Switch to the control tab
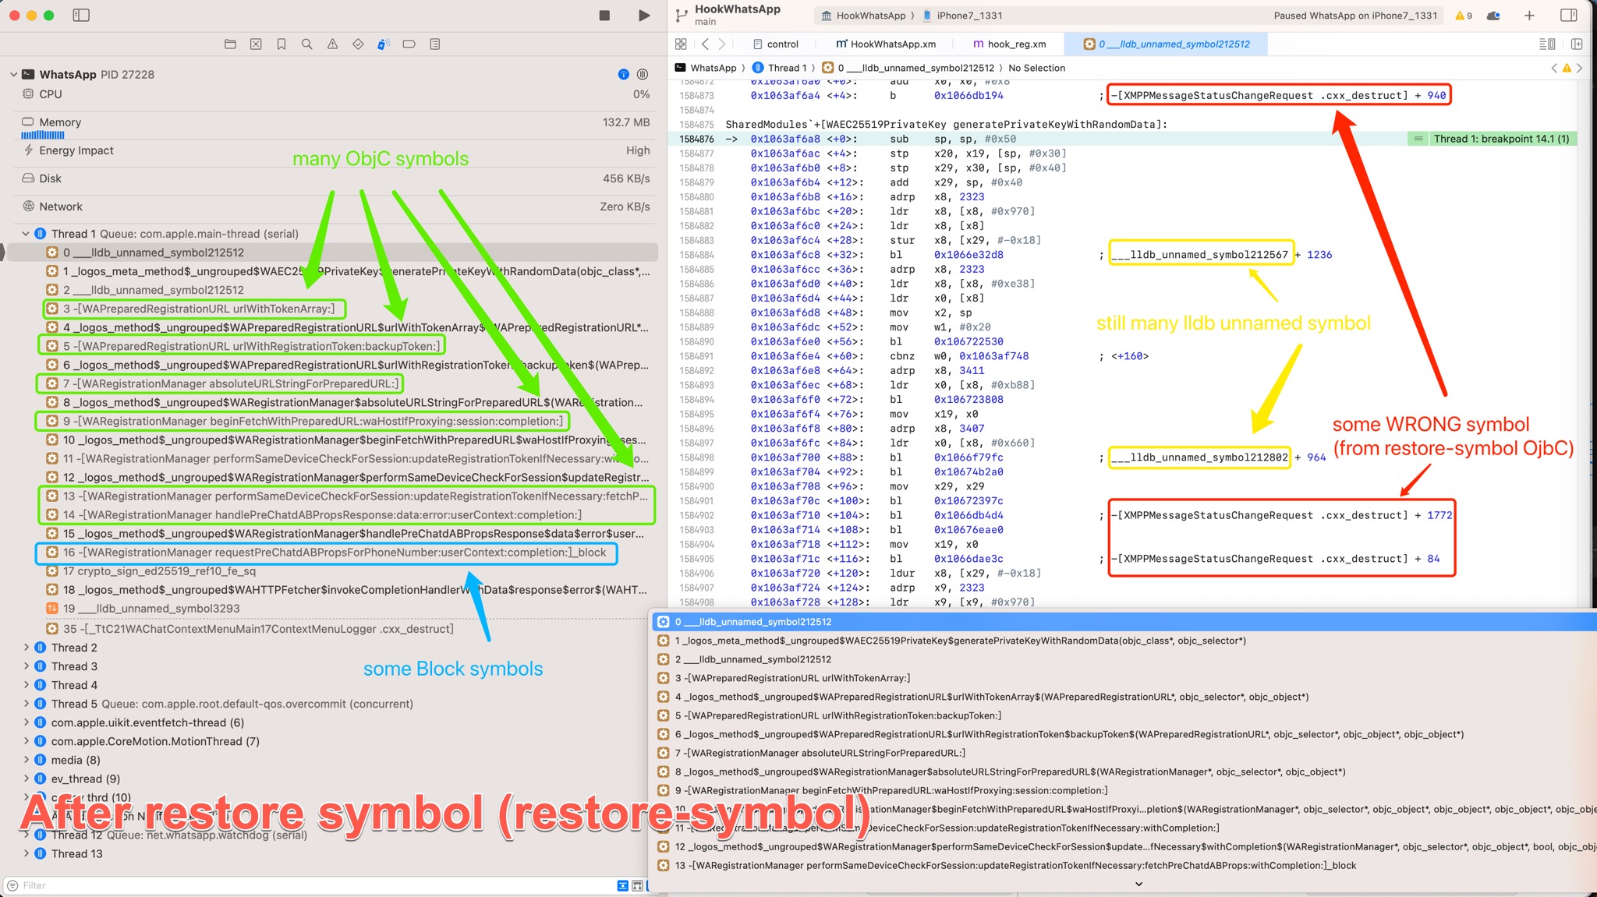This screenshot has width=1597, height=897. (x=776, y=44)
